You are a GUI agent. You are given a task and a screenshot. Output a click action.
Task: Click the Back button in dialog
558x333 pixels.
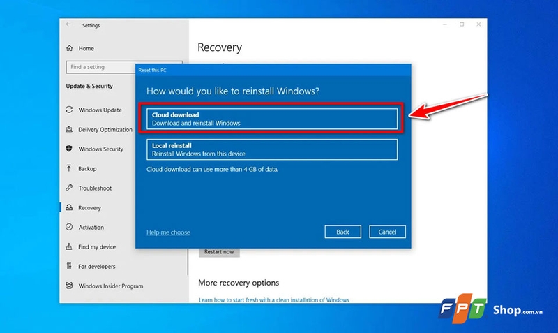342,232
